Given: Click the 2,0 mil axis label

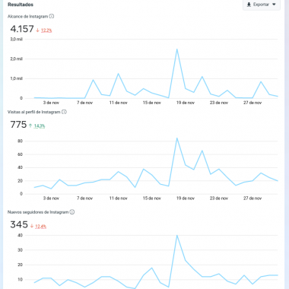Looking at the screenshot, I should click(x=17, y=59).
